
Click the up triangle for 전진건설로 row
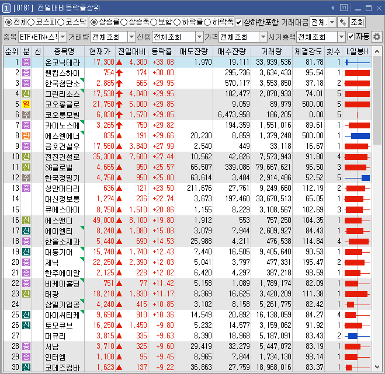pyautogui.click(x=119, y=157)
